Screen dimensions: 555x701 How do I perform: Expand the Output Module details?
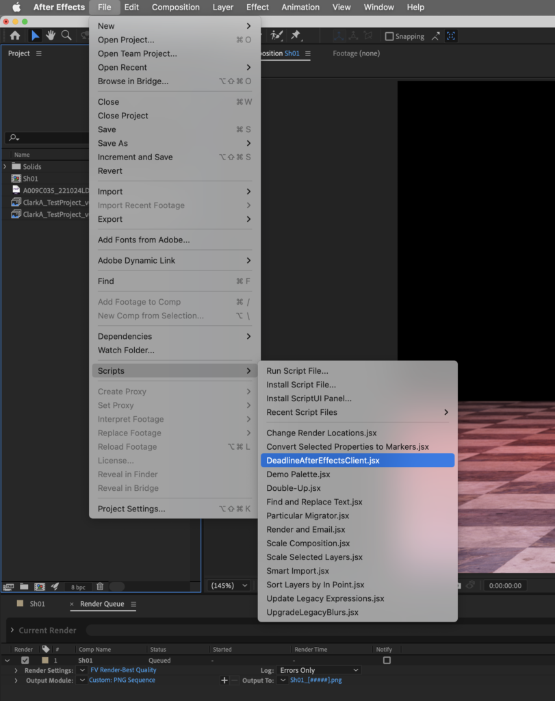(16, 680)
